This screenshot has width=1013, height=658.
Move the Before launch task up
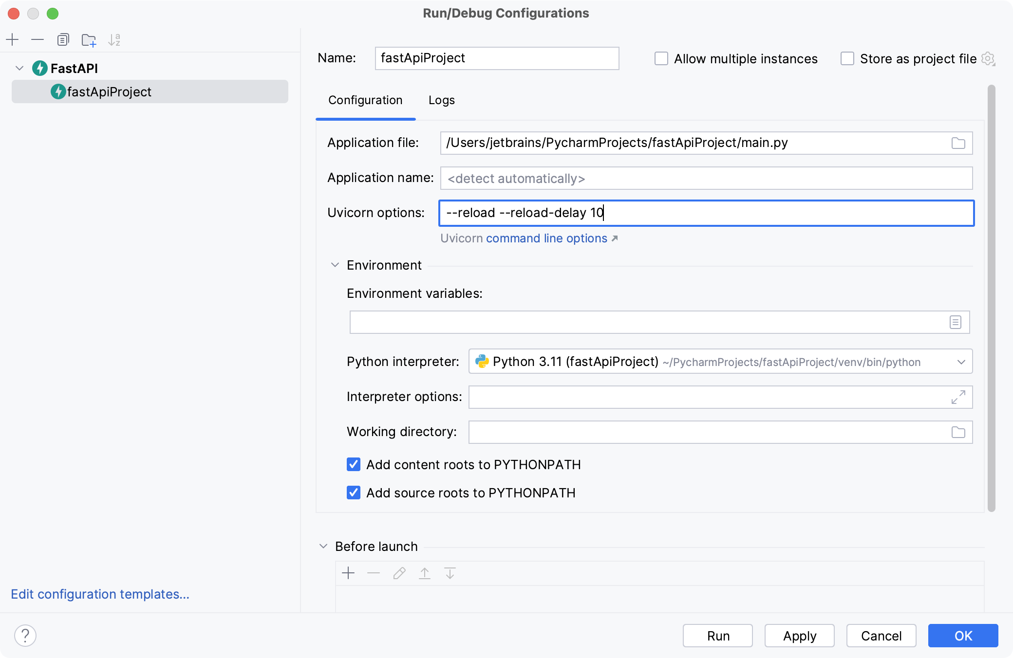pos(425,573)
